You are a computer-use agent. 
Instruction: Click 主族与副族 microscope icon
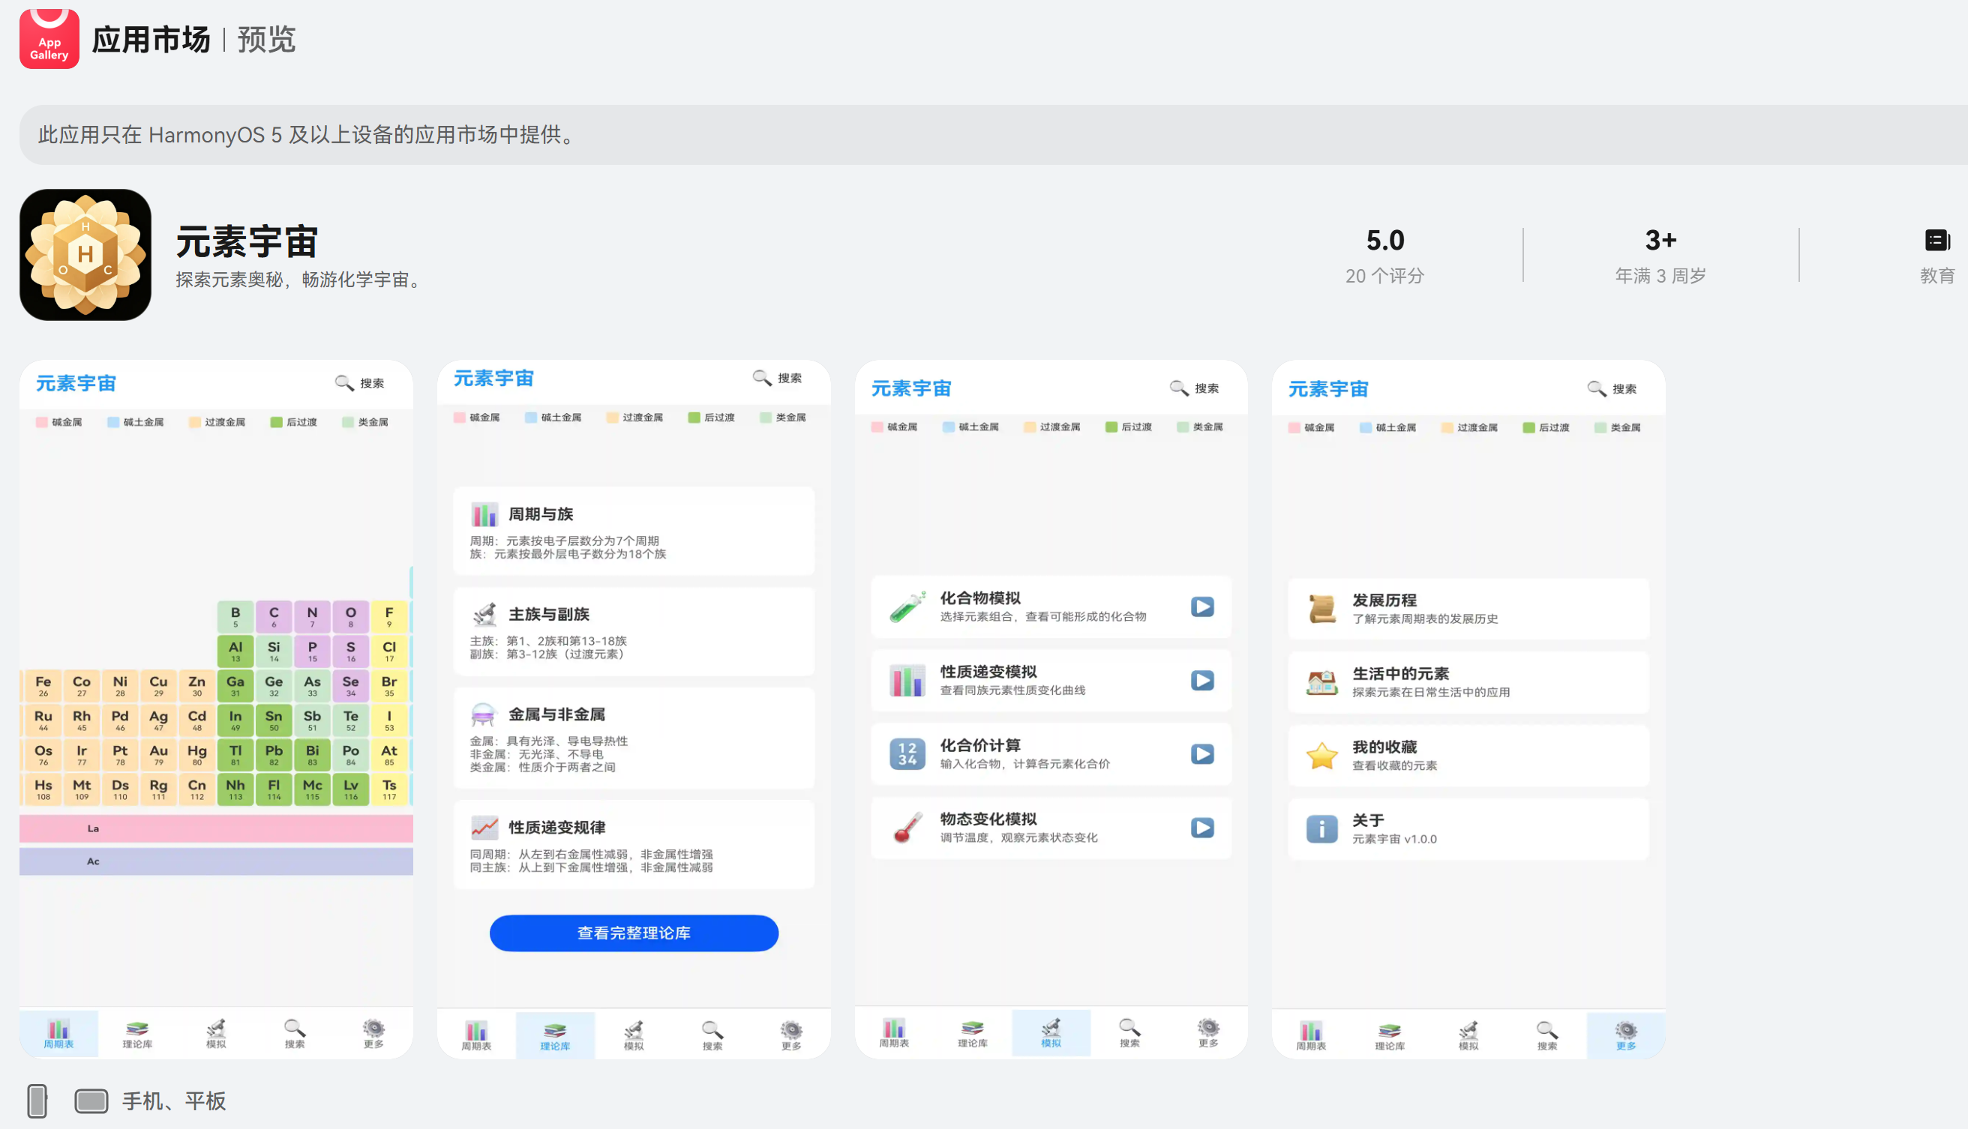pos(484,614)
